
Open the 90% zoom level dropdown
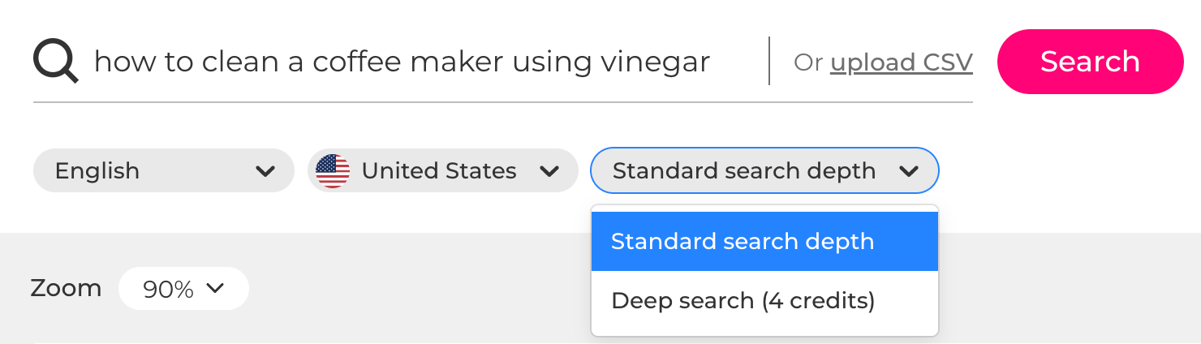183,289
